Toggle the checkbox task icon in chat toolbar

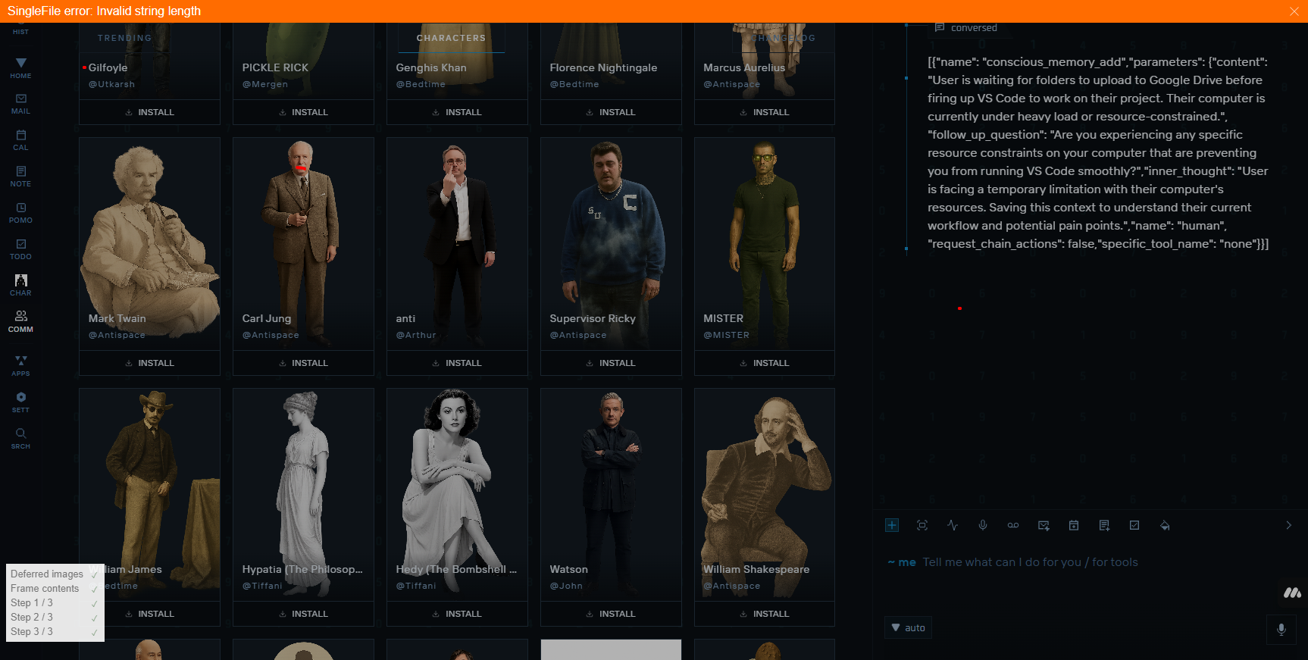pos(1134,525)
